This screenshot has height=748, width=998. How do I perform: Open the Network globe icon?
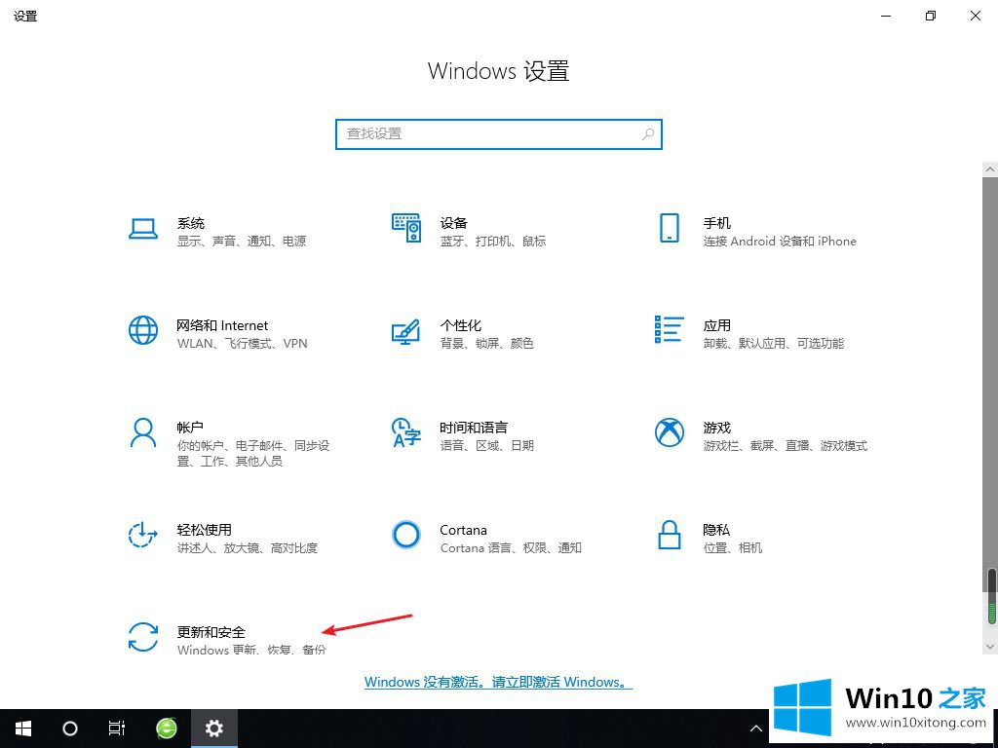tap(142, 330)
